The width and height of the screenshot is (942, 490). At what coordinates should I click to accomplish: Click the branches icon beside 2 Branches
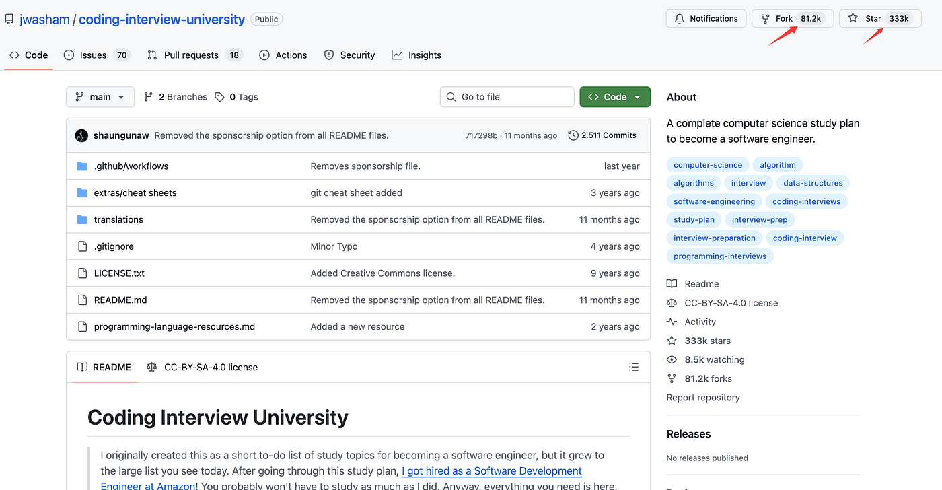pyautogui.click(x=149, y=97)
